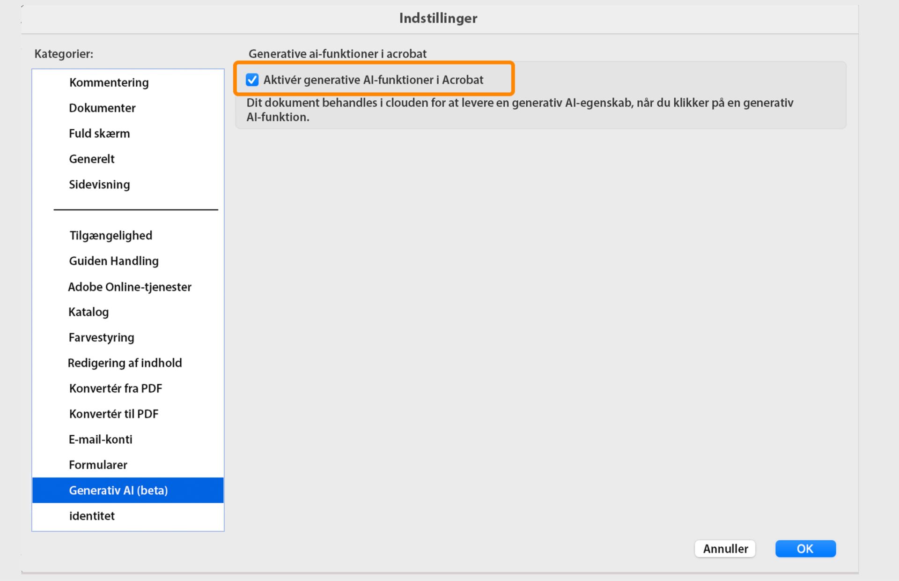Open Redigering af indhold category
Image resolution: width=899 pixels, height=581 pixels.
pos(125,363)
